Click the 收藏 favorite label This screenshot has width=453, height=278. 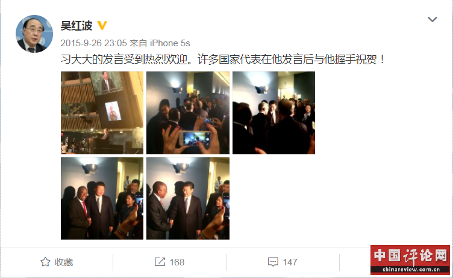point(64,262)
